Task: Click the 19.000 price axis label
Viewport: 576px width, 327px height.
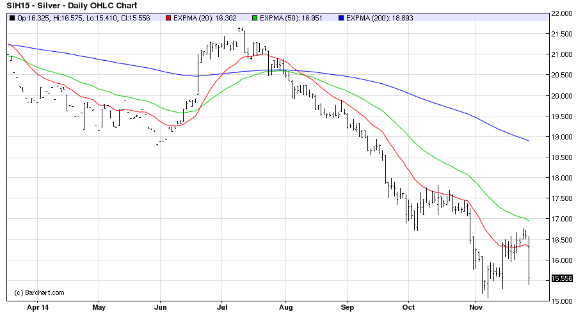Action: [x=562, y=137]
